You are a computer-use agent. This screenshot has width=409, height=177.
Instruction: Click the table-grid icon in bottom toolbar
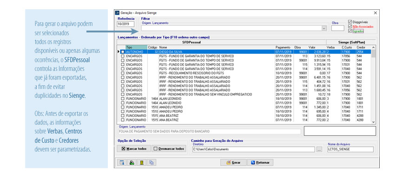(122, 163)
